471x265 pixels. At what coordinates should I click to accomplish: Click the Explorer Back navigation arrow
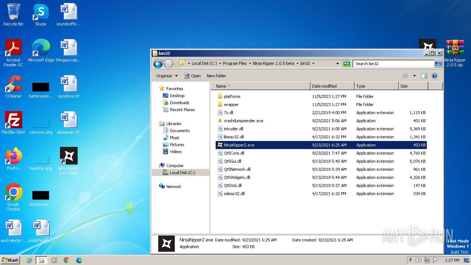[x=158, y=64]
